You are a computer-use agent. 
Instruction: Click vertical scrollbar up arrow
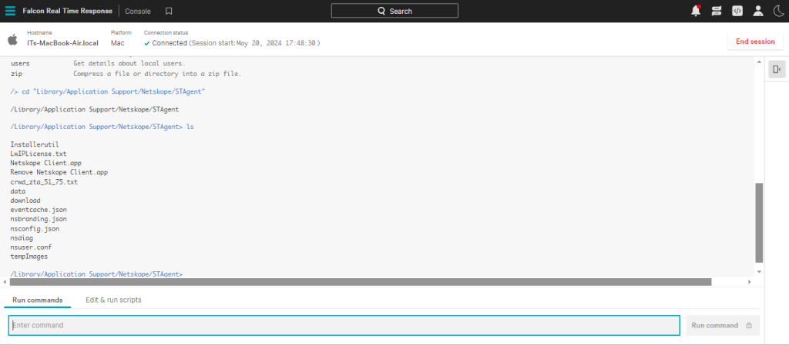coord(759,61)
